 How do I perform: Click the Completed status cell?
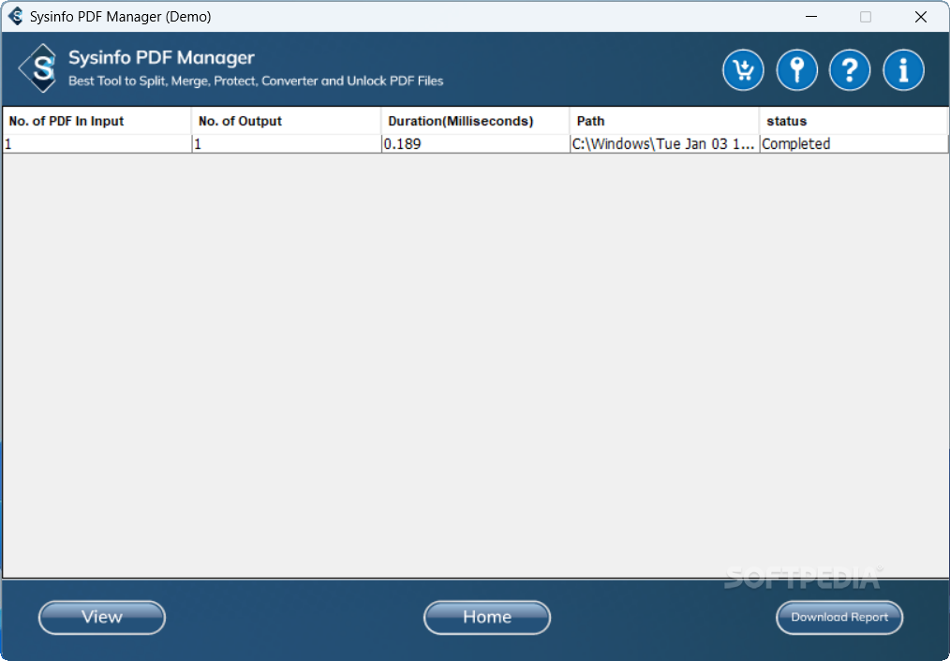pos(854,144)
